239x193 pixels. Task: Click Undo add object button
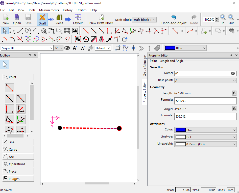[x=174, y=19]
